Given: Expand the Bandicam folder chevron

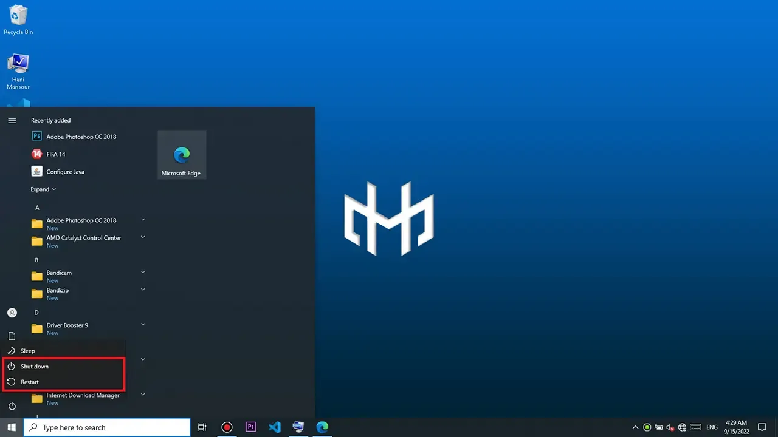Looking at the screenshot, I should pos(143,273).
